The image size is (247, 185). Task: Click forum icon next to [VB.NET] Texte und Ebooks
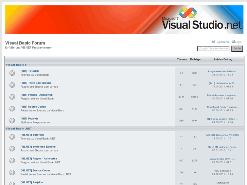click(12, 149)
